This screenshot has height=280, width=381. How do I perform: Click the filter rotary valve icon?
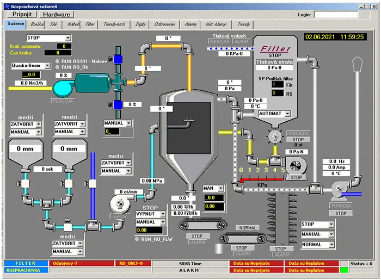tap(276, 136)
